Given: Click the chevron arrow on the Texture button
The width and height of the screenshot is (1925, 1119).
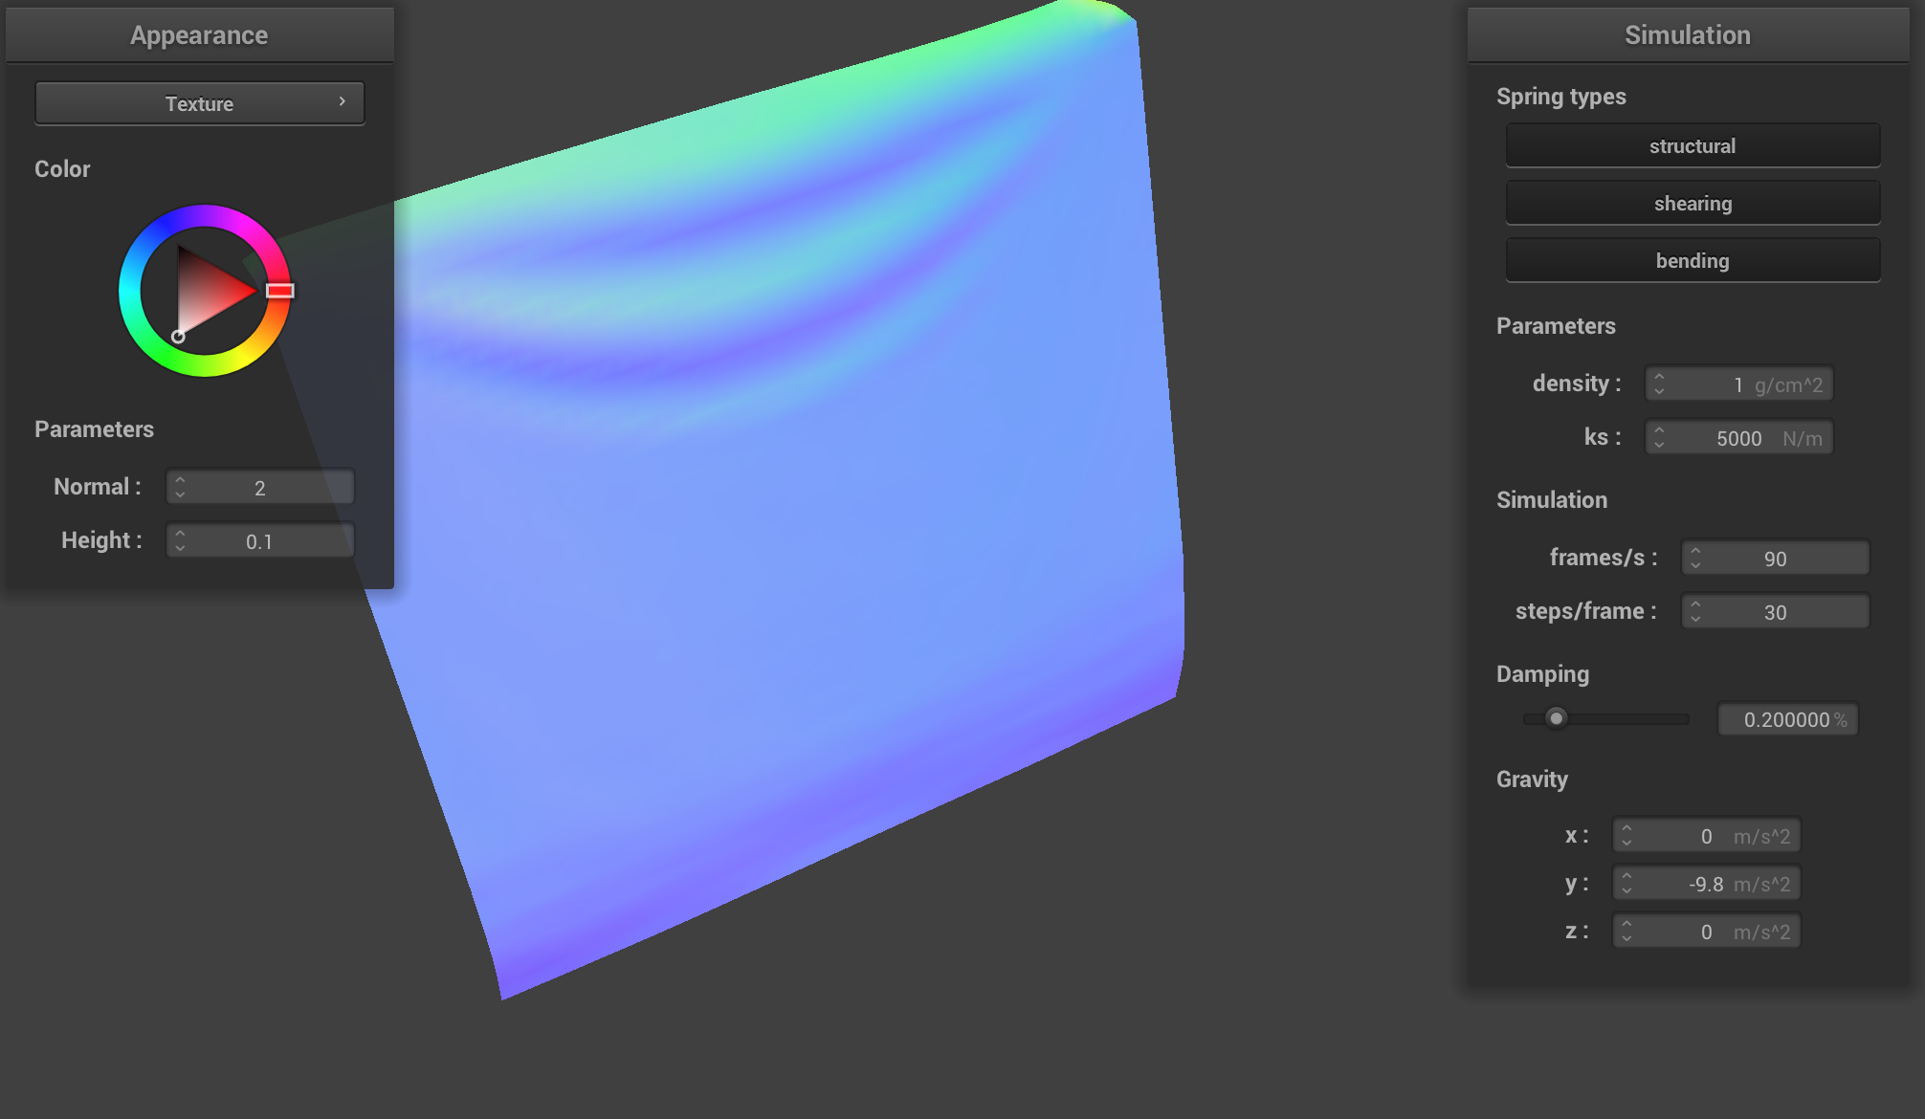Looking at the screenshot, I should tap(343, 101).
